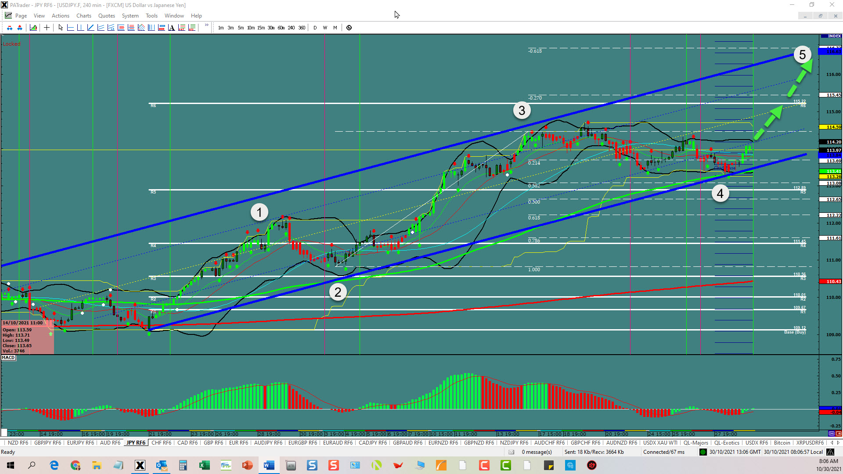This screenshot has height=474, width=843.
Task: Switch to the QL-Majors tab
Action: click(x=696, y=443)
